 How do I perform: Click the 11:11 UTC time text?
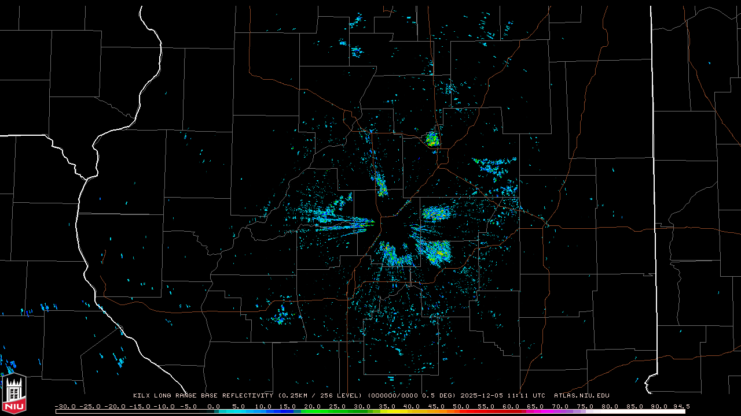pos(526,396)
